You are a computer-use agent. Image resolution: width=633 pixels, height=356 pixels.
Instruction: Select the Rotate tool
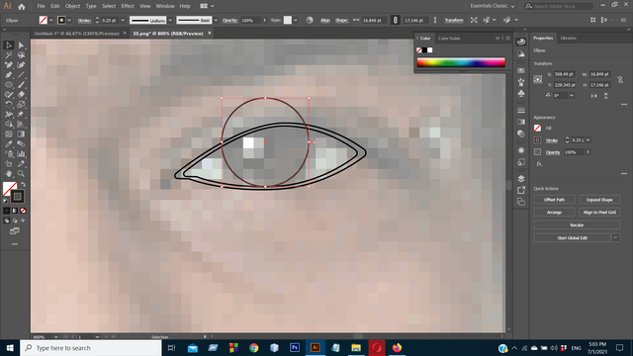click(9, 105)
